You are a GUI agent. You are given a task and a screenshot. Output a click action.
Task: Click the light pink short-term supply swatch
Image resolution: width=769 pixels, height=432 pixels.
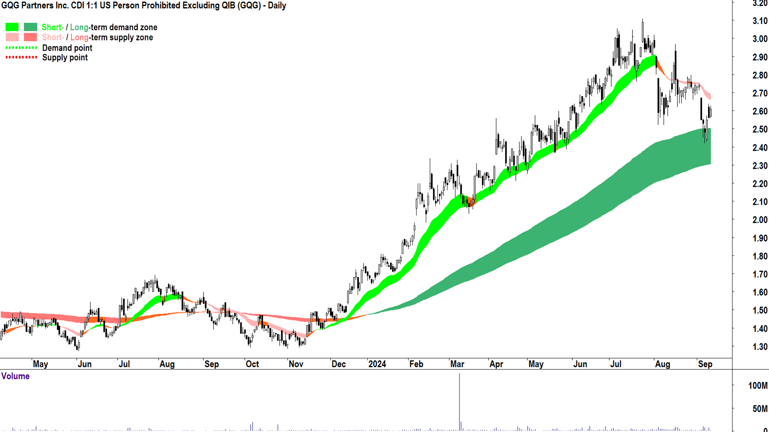pos(12,37)
